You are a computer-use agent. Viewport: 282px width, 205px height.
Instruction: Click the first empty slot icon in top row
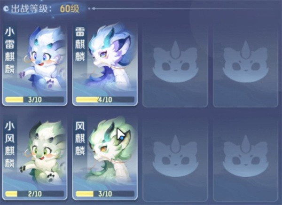click(175, 62)
